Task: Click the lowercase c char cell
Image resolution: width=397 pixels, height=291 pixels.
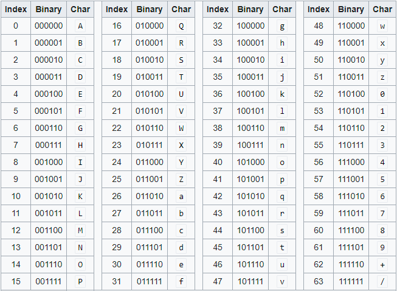Action: pyautogui.click(x=181, y=230)
